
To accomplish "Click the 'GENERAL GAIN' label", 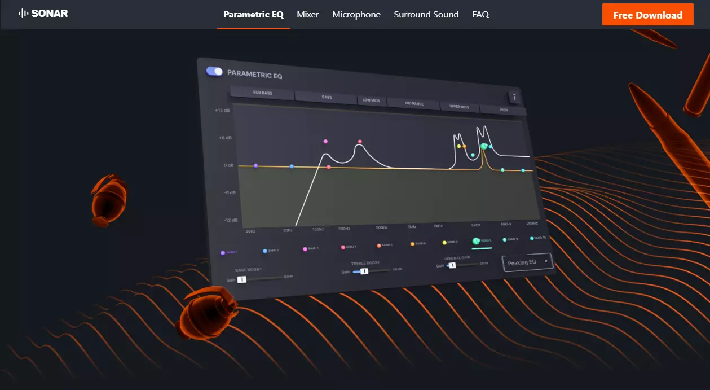I will (x=458, y=257).
